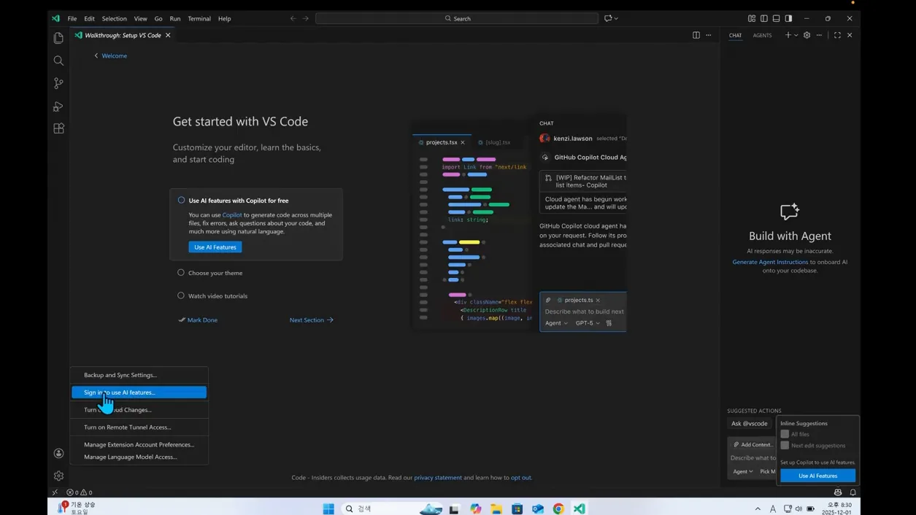Click Use AI Features in Copilot popup

[x=817, y=476]
